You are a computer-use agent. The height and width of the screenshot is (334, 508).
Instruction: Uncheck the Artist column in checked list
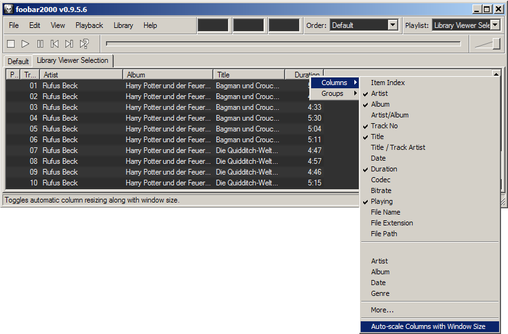tap(430, 93)
